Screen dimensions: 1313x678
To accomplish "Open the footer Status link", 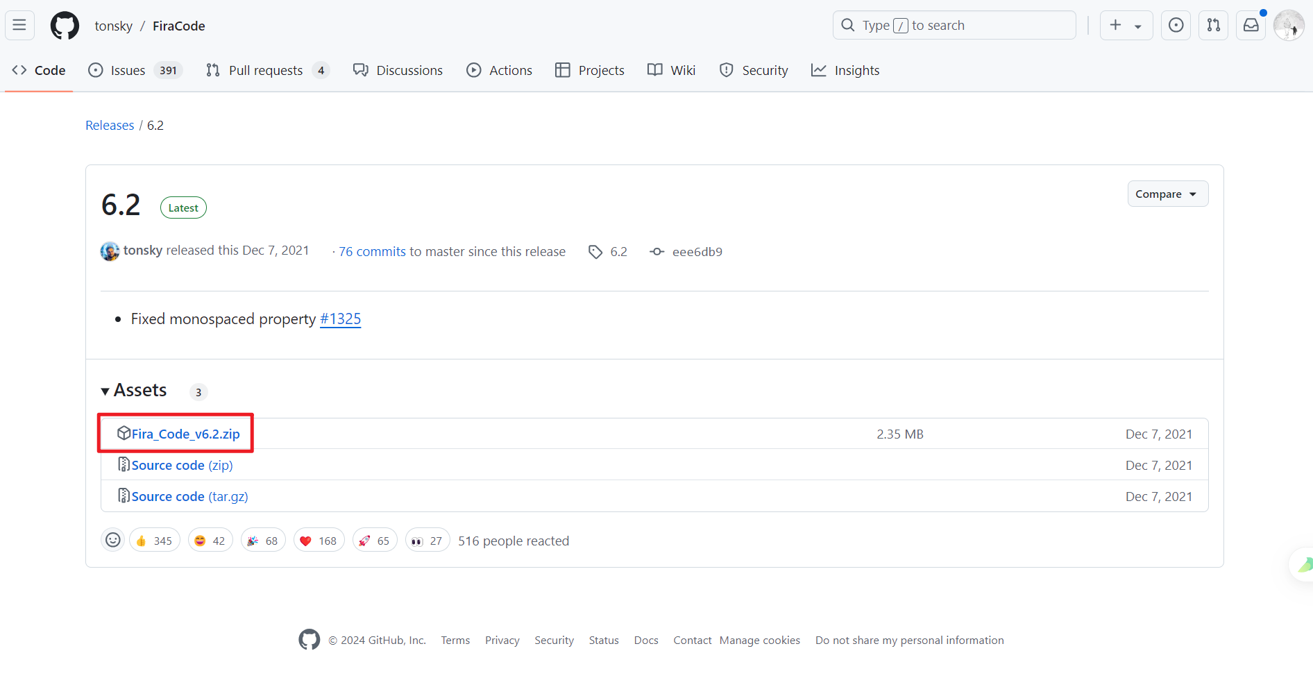I will [x=604, y=640].
